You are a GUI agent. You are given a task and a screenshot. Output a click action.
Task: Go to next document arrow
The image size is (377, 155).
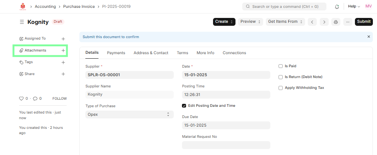[324, 22]
